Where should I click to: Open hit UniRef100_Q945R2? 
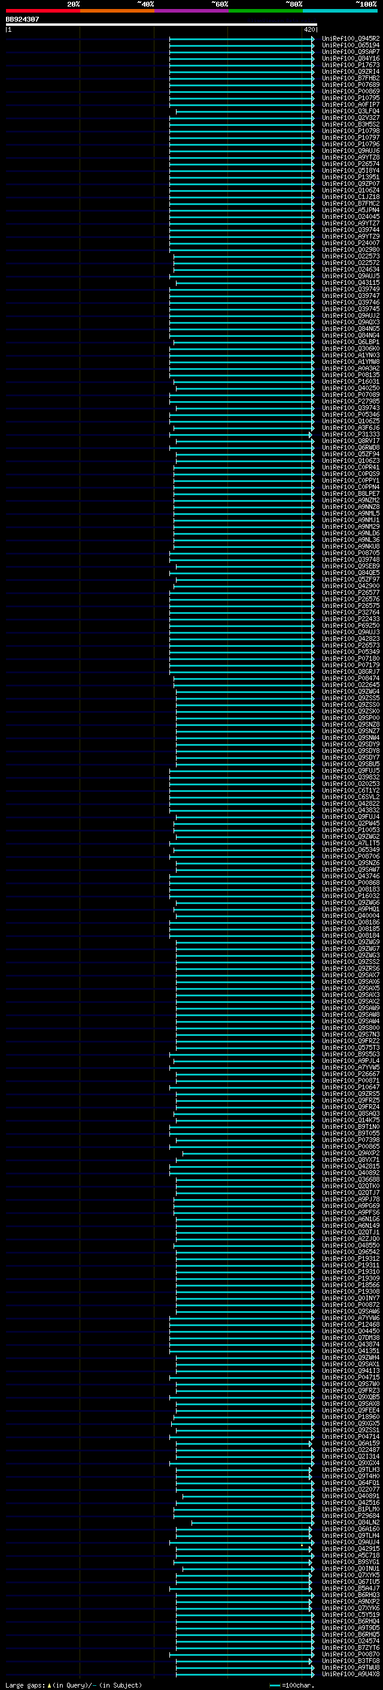[350, 39]
